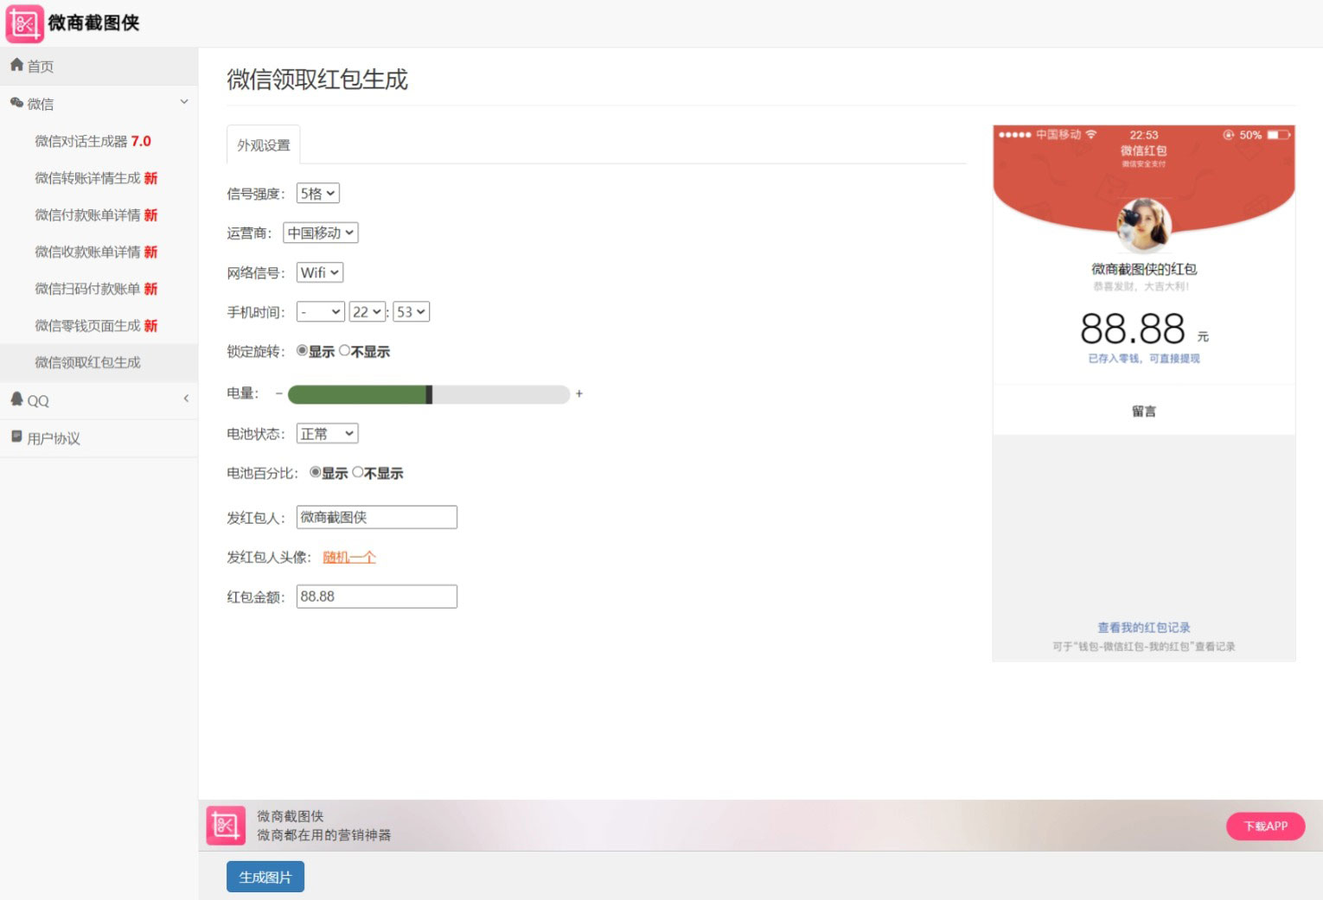The image size is (1323, 900).
Task: Open 微信付款账单详情 menu item
Action: click(x=99, y=215)
